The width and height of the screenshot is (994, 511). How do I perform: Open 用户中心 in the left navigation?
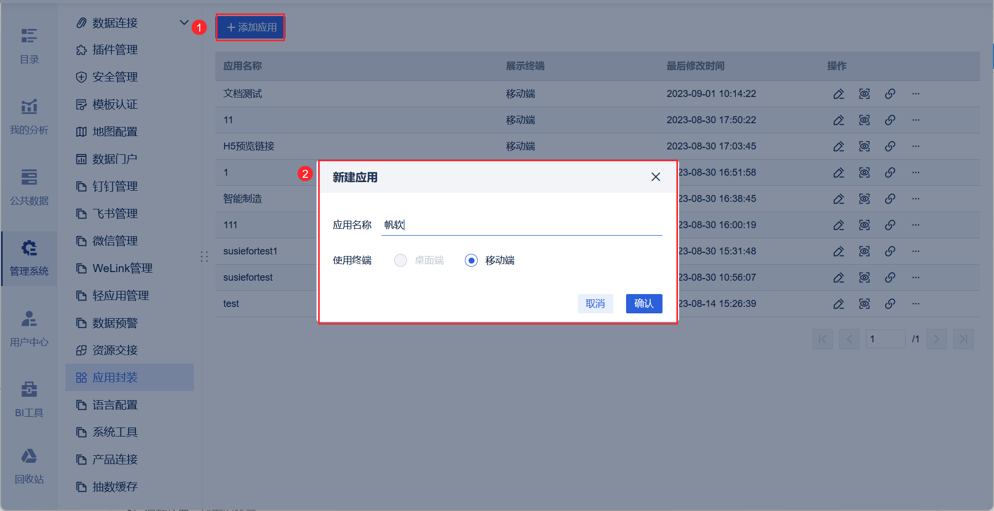(29, 329)
